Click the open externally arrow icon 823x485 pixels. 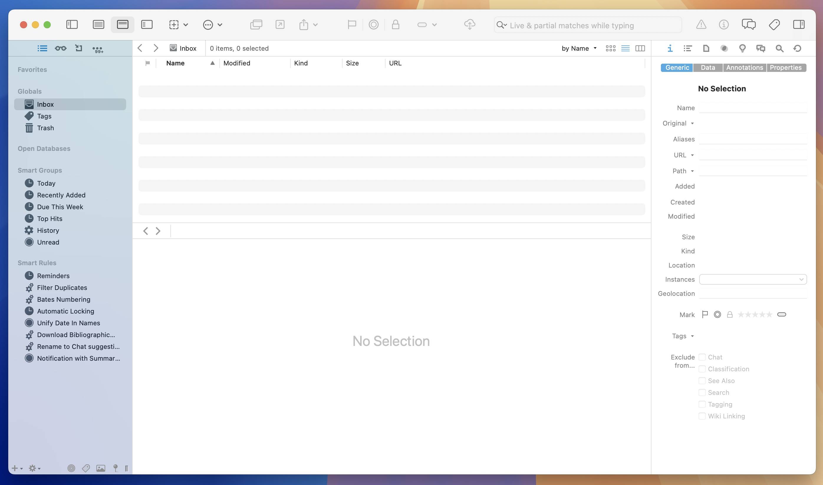coord(280,24)
